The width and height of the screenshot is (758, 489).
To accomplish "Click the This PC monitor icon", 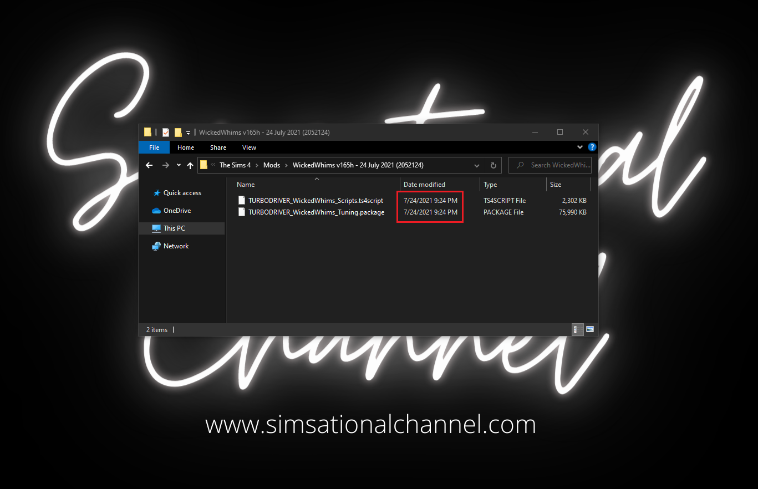I will tap(156, 228).
